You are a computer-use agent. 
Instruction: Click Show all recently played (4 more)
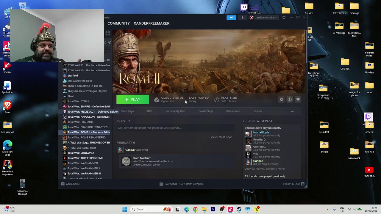coord(265,169)
